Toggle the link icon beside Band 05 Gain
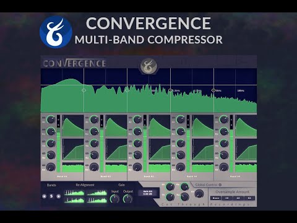Screen dimensions: 297x223 [x=217, y=165]
